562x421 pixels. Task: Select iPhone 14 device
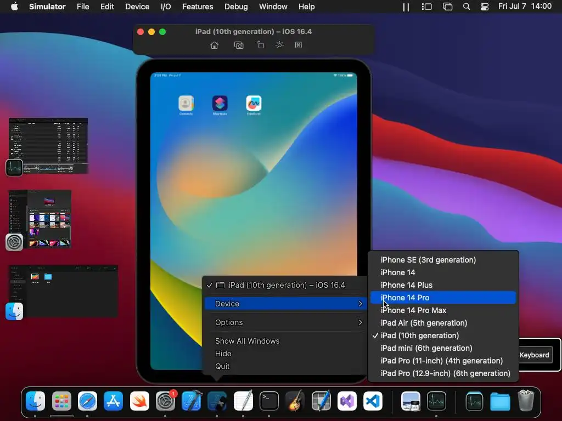click(443, 272)
